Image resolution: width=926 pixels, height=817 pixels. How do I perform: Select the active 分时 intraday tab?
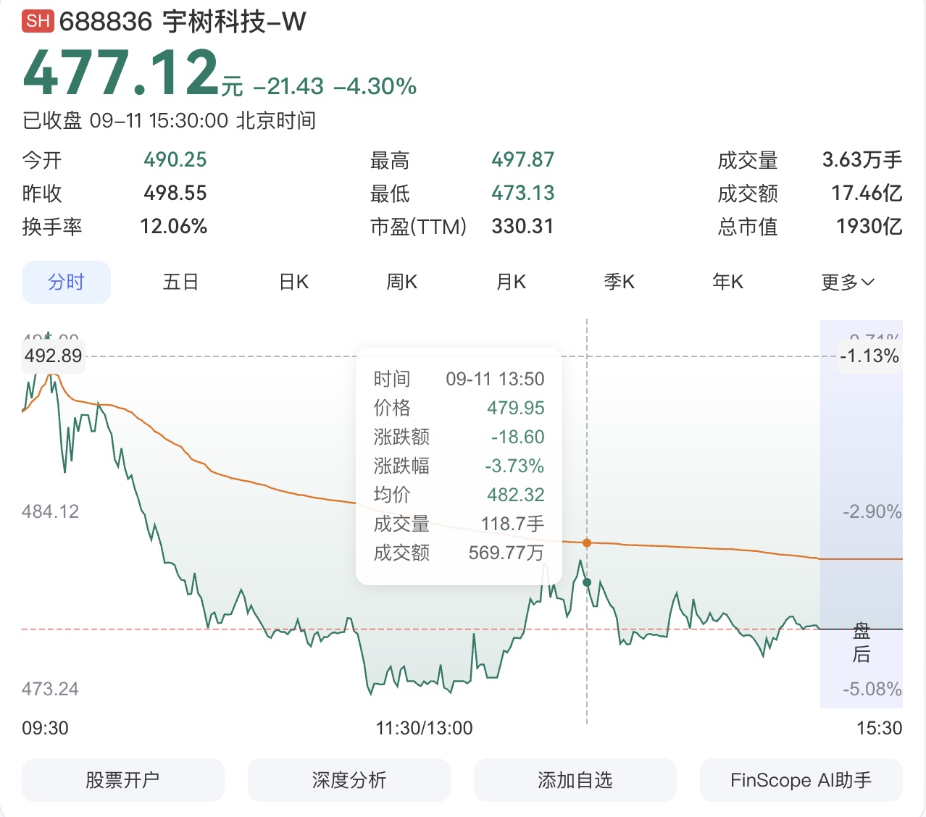66,282
